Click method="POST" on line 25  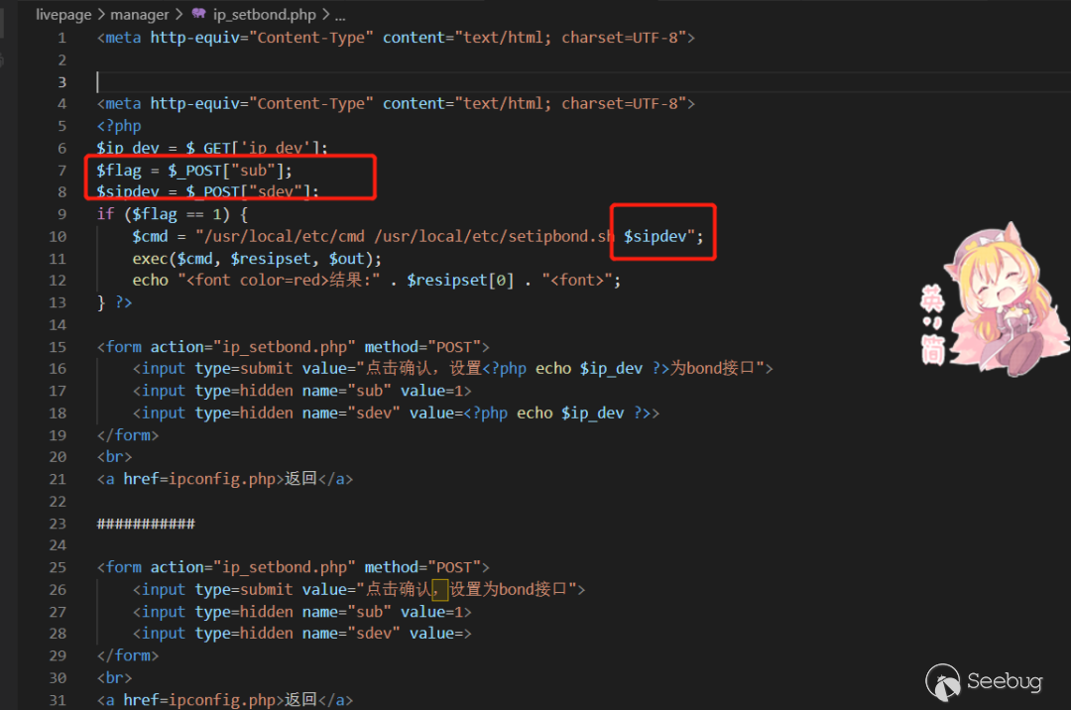[422, 567]
